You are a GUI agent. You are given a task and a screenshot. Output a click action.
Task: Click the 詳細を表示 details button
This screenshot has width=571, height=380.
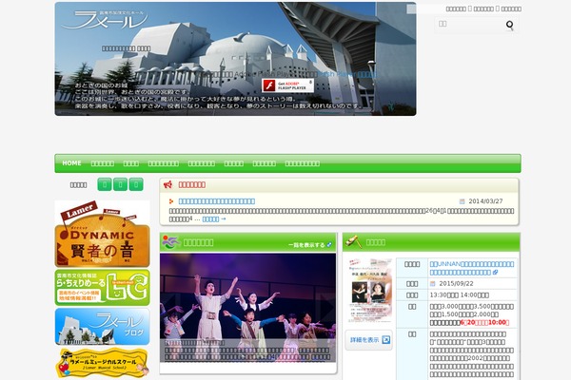point(369,340)
